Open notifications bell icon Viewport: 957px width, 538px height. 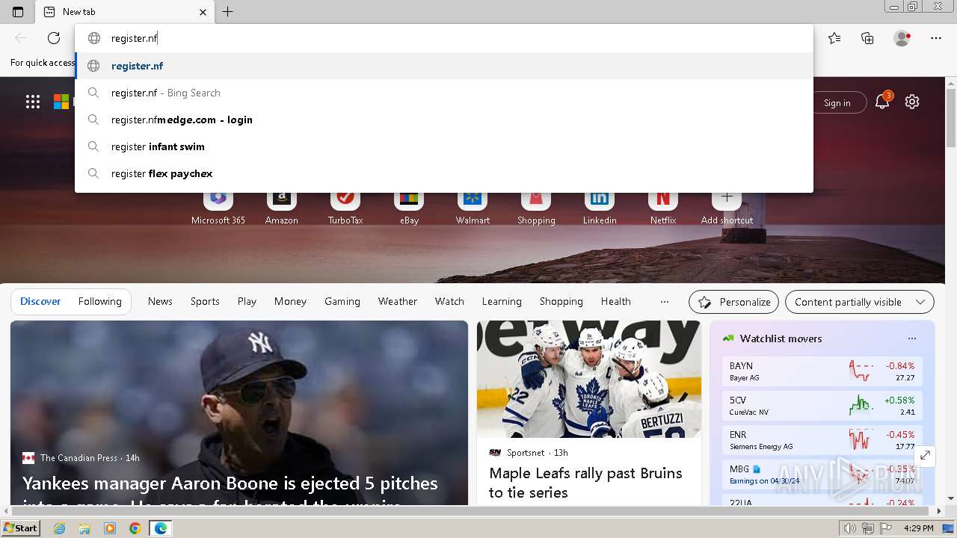click(x=882, y=102)
